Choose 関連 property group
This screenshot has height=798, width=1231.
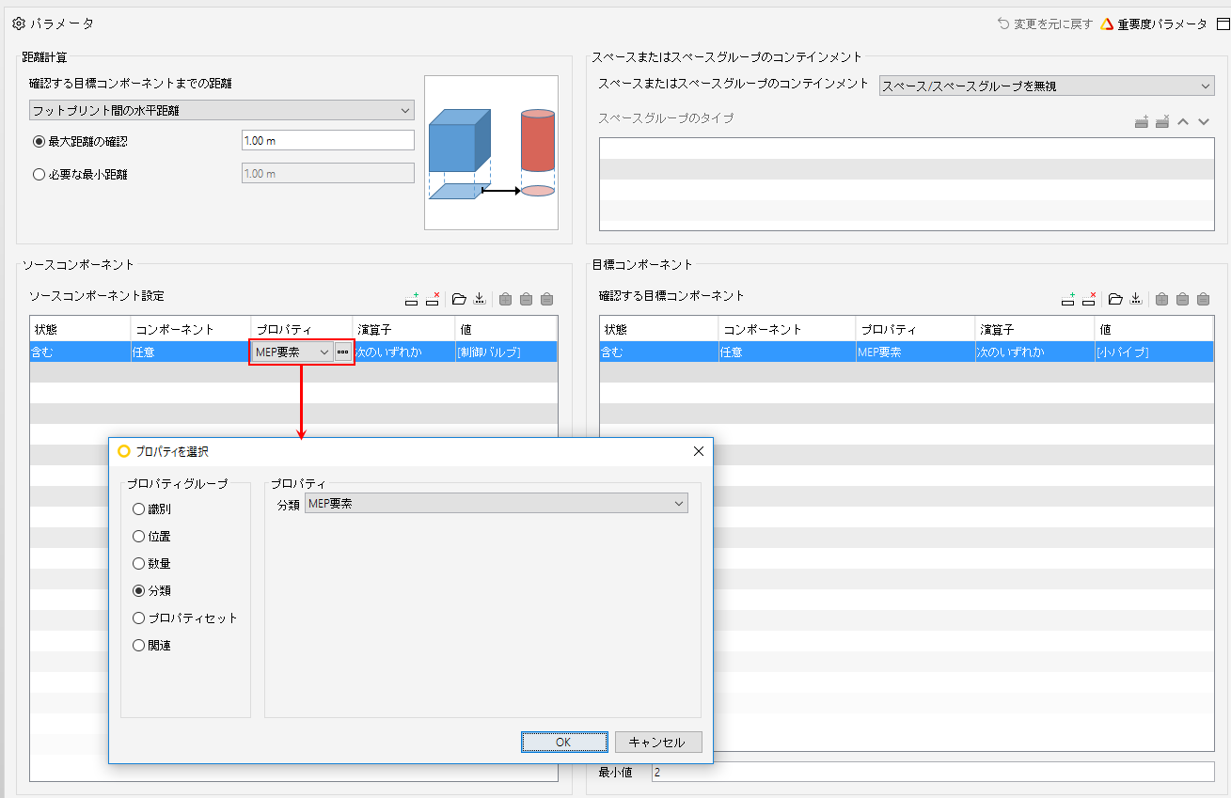click(x=139, y=646)
